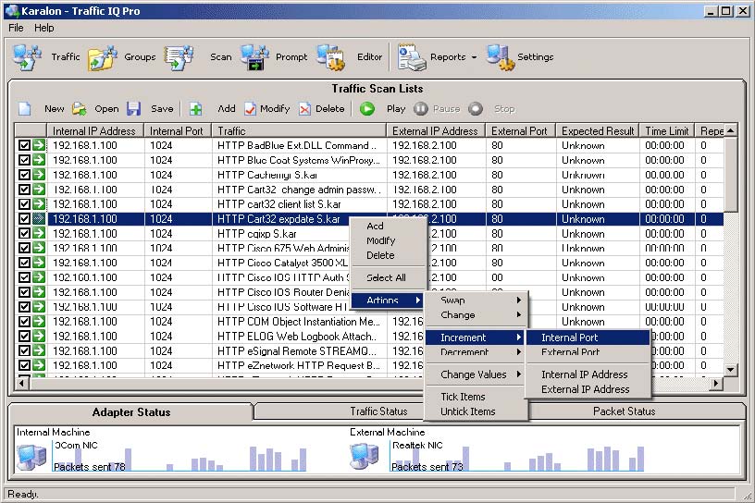Click green arrow icon of COM Object row

pos(39,322)
